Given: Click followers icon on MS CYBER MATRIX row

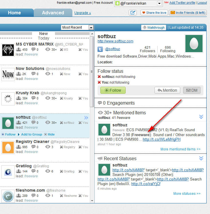Looking at the screenshot, I should 19,49.
